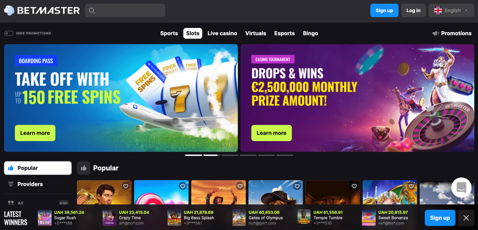Open the Esports tab

click(x=284, y=34)
